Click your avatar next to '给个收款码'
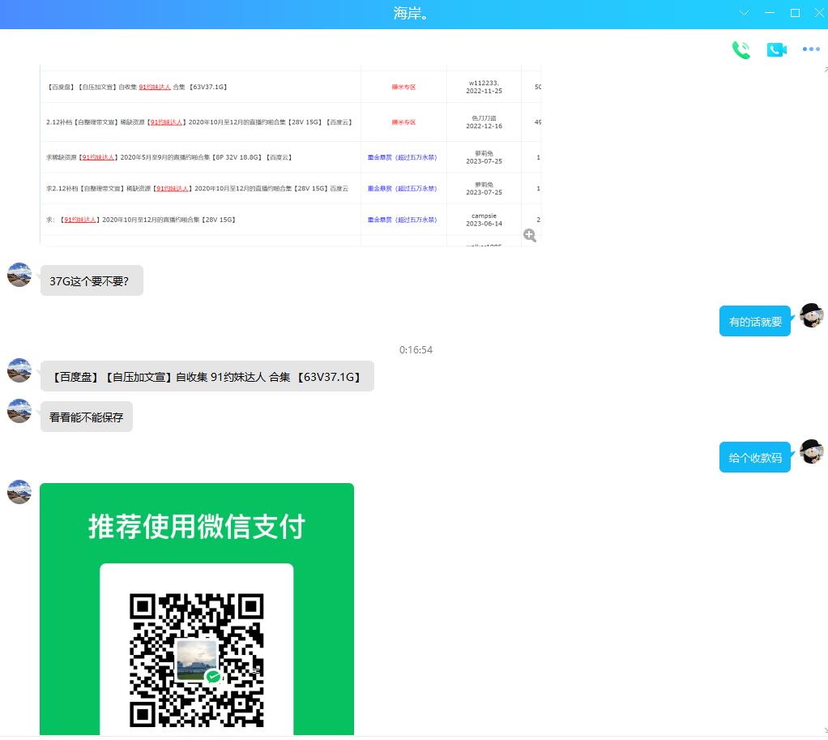Screen dimensions: 828x740 point(812,451)
